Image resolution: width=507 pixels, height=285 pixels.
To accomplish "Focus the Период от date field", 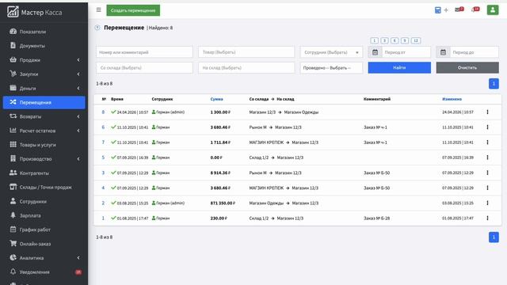I will click(x=406, y=52).
